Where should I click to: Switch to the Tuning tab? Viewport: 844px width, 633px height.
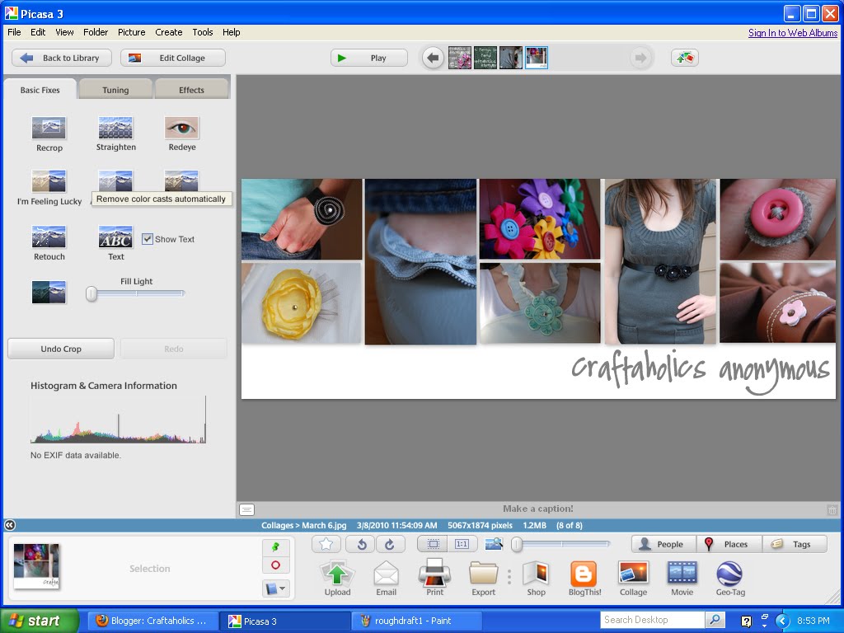tap(115, 90)
